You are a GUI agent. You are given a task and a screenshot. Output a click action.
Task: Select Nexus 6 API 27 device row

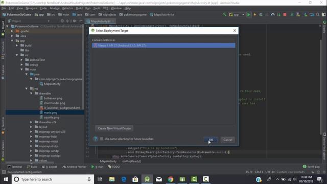163,45
